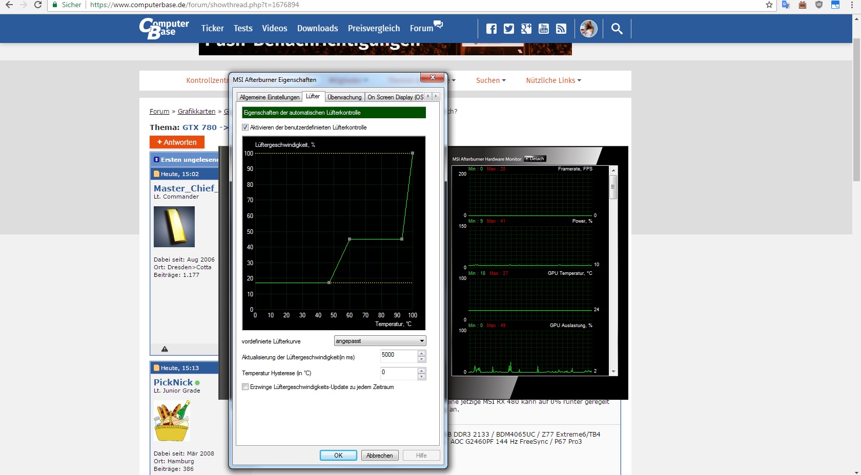
Task: Expand the Suchen menu in the forum bar
Action: [x=490, y=80]
